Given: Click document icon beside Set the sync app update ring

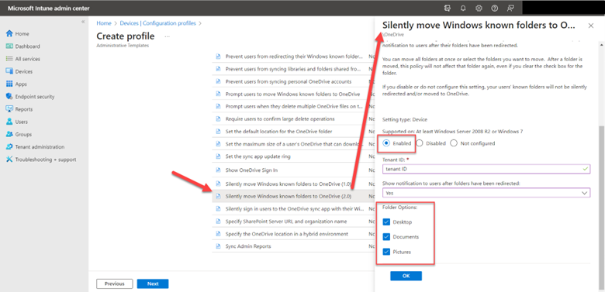Looking at the screenshot, I should 218,156.
